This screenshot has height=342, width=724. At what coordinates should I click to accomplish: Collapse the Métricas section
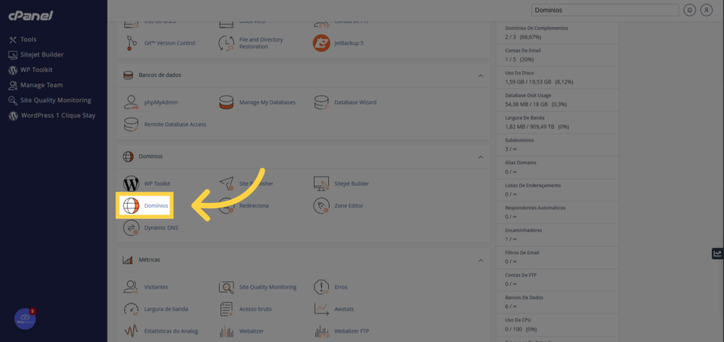pos(481,260)
